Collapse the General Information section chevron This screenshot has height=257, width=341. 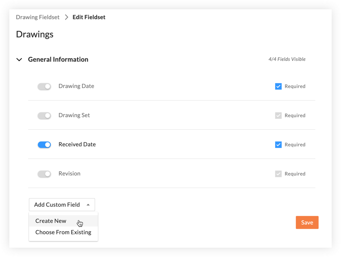[19, 60]
